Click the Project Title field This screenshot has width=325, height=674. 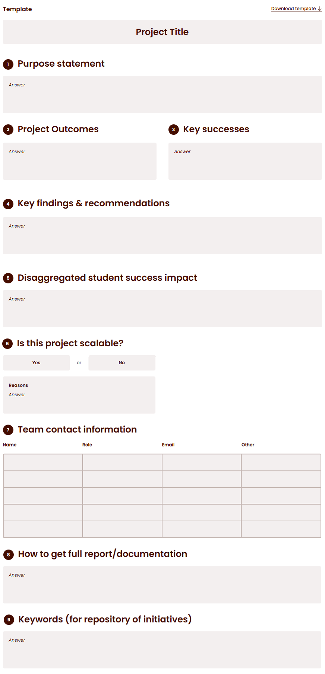click(x=162, y=32)
